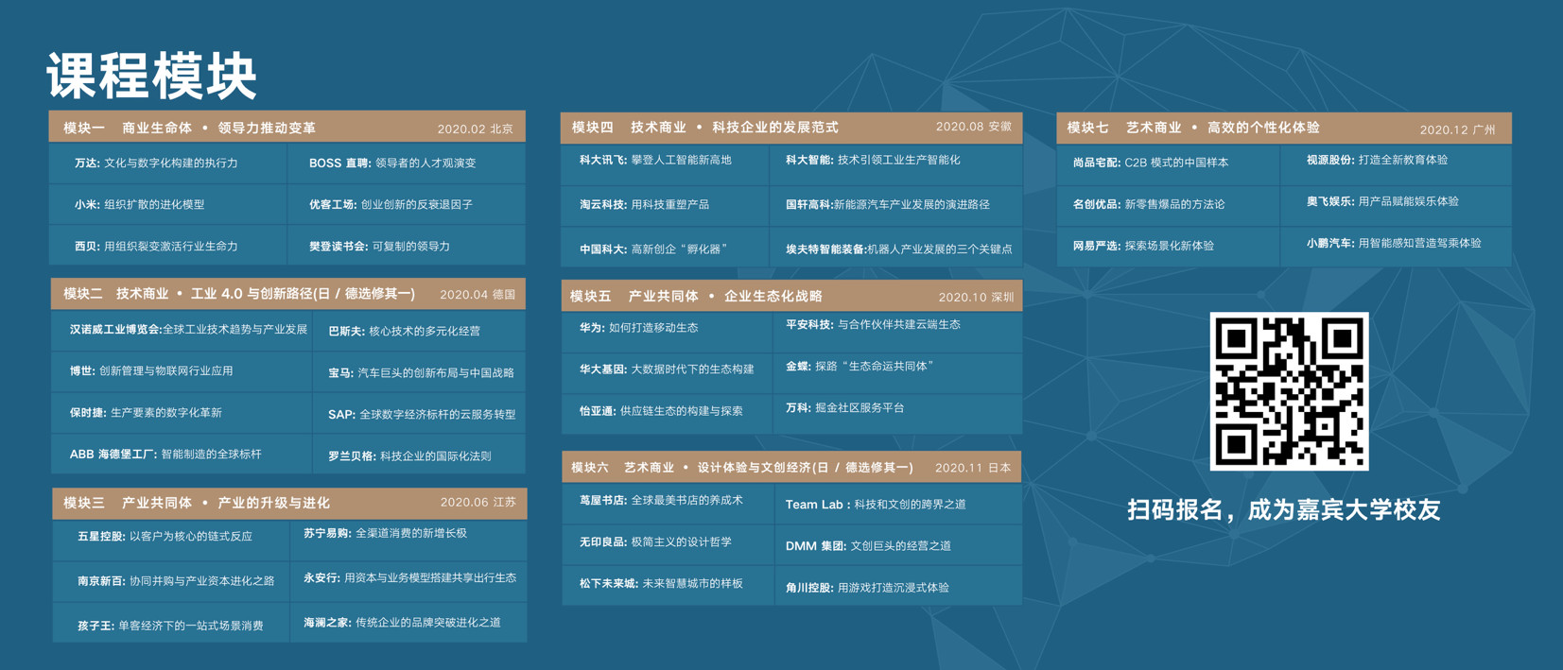Viewport: 1563px width, 670px height.
Task: Select the 模块二 技术商业 工业4.0 header
Action: 287,294
